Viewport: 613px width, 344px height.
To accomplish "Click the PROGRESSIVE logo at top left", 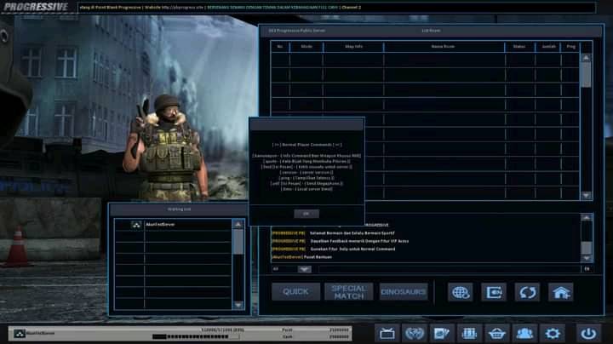I will tap(36, 7).
